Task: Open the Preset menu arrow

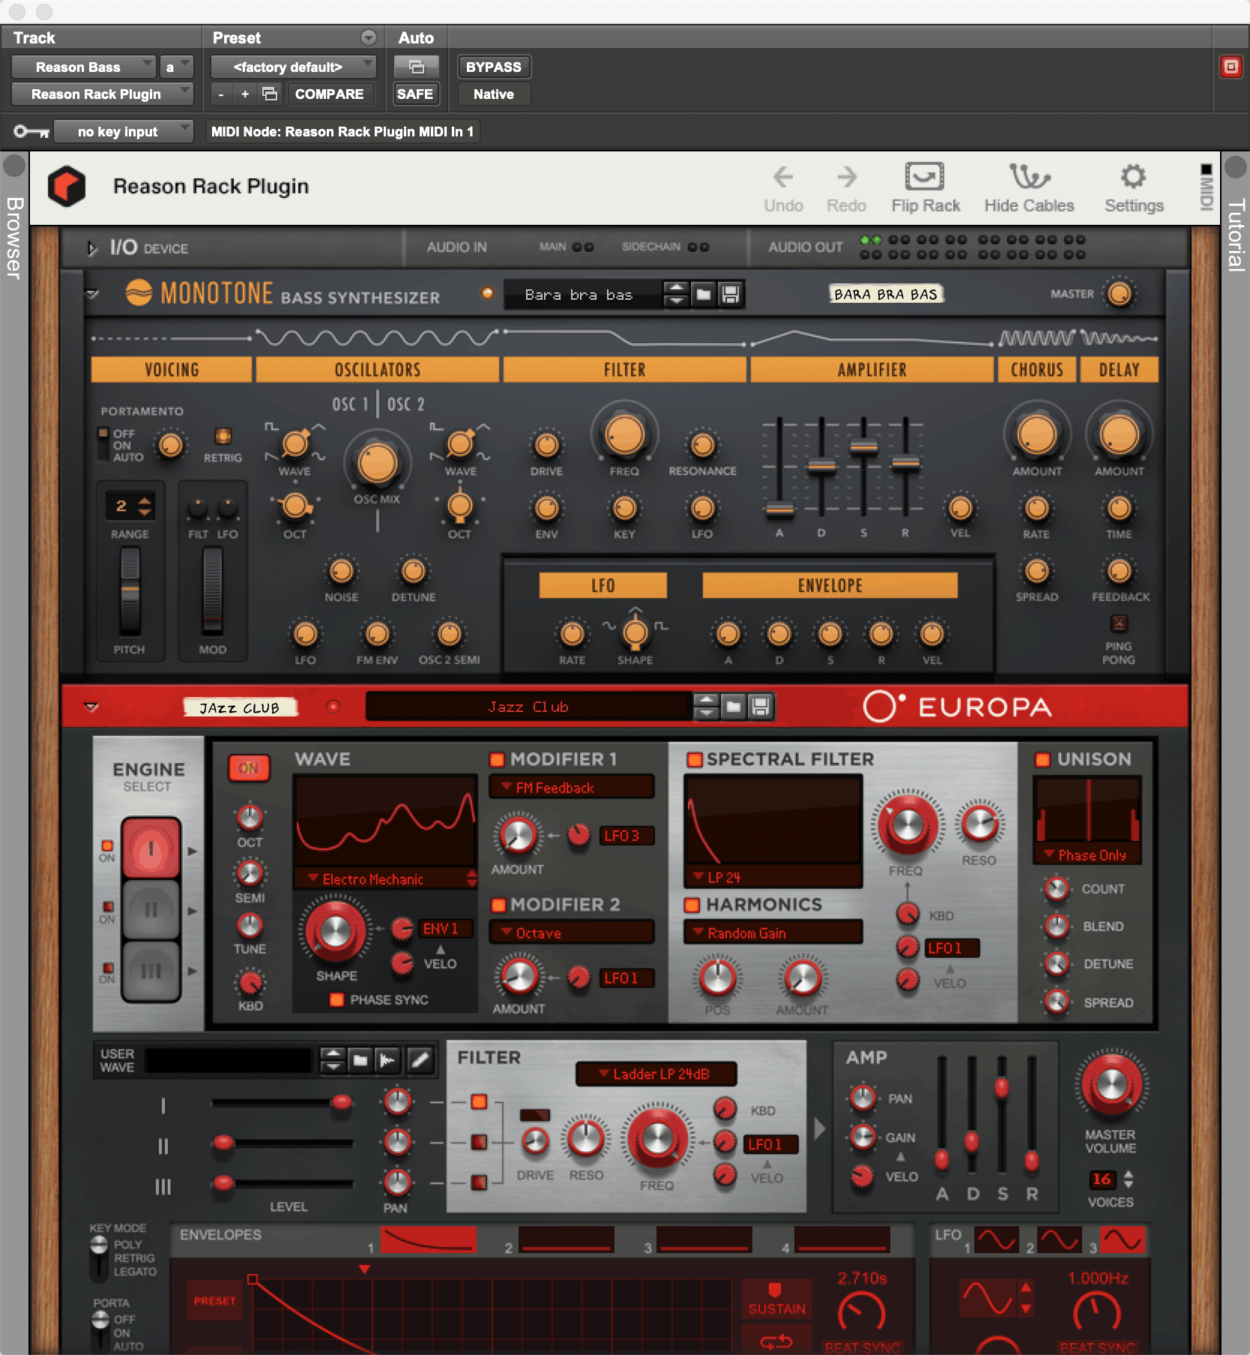Action: click(368, 37)
